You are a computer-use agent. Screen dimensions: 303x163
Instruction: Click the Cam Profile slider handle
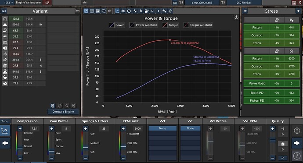pos(51,152)
